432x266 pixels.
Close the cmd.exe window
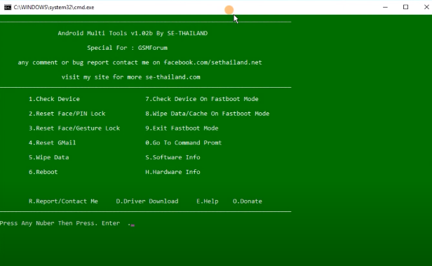(426, 7)
